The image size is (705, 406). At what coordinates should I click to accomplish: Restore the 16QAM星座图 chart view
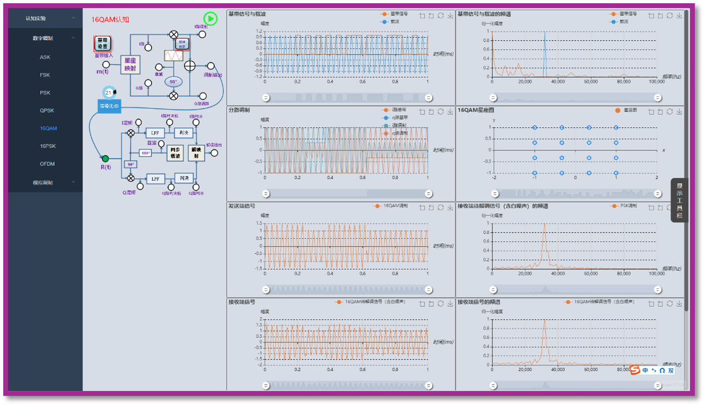670,112
